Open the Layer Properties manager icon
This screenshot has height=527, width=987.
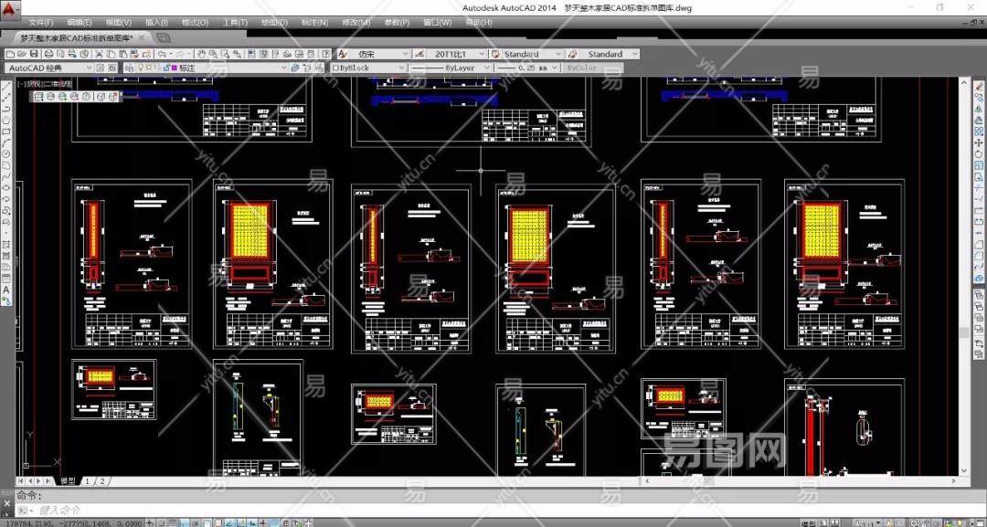129,68
